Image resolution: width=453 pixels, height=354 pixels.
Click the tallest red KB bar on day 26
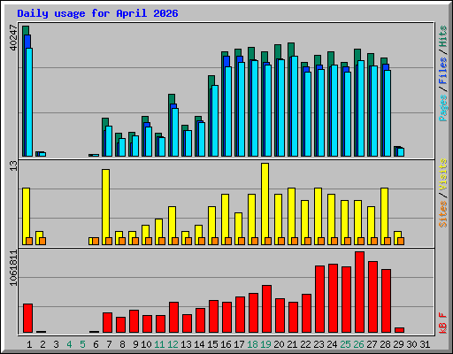[360, 292]
